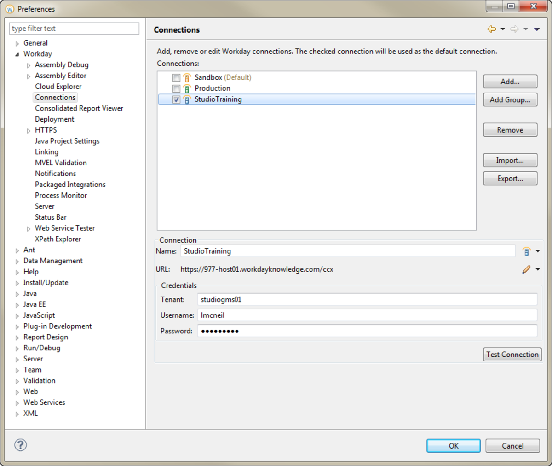Check the Sandbox connection checkbox
Screen dimensions: 552x466
(176, 77)
